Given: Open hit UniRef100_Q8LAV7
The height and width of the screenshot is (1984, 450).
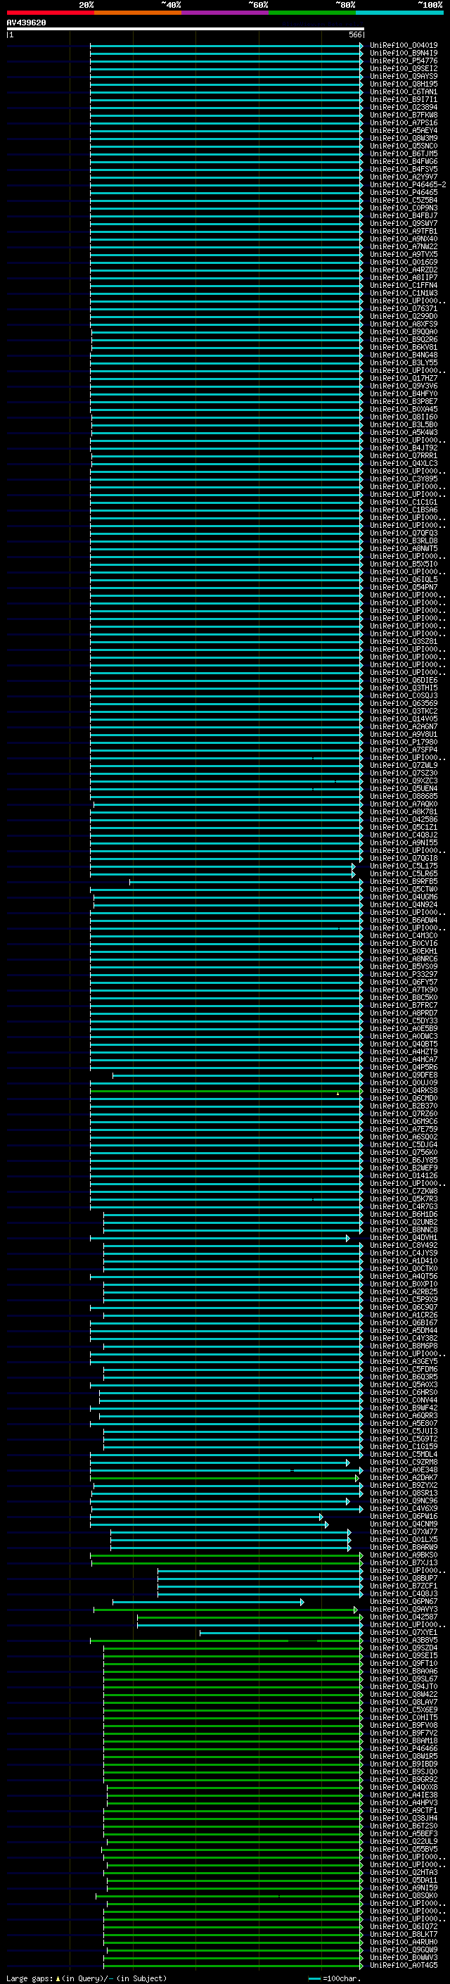Looking at the screenshot, I should click(x=404, y=1702).
